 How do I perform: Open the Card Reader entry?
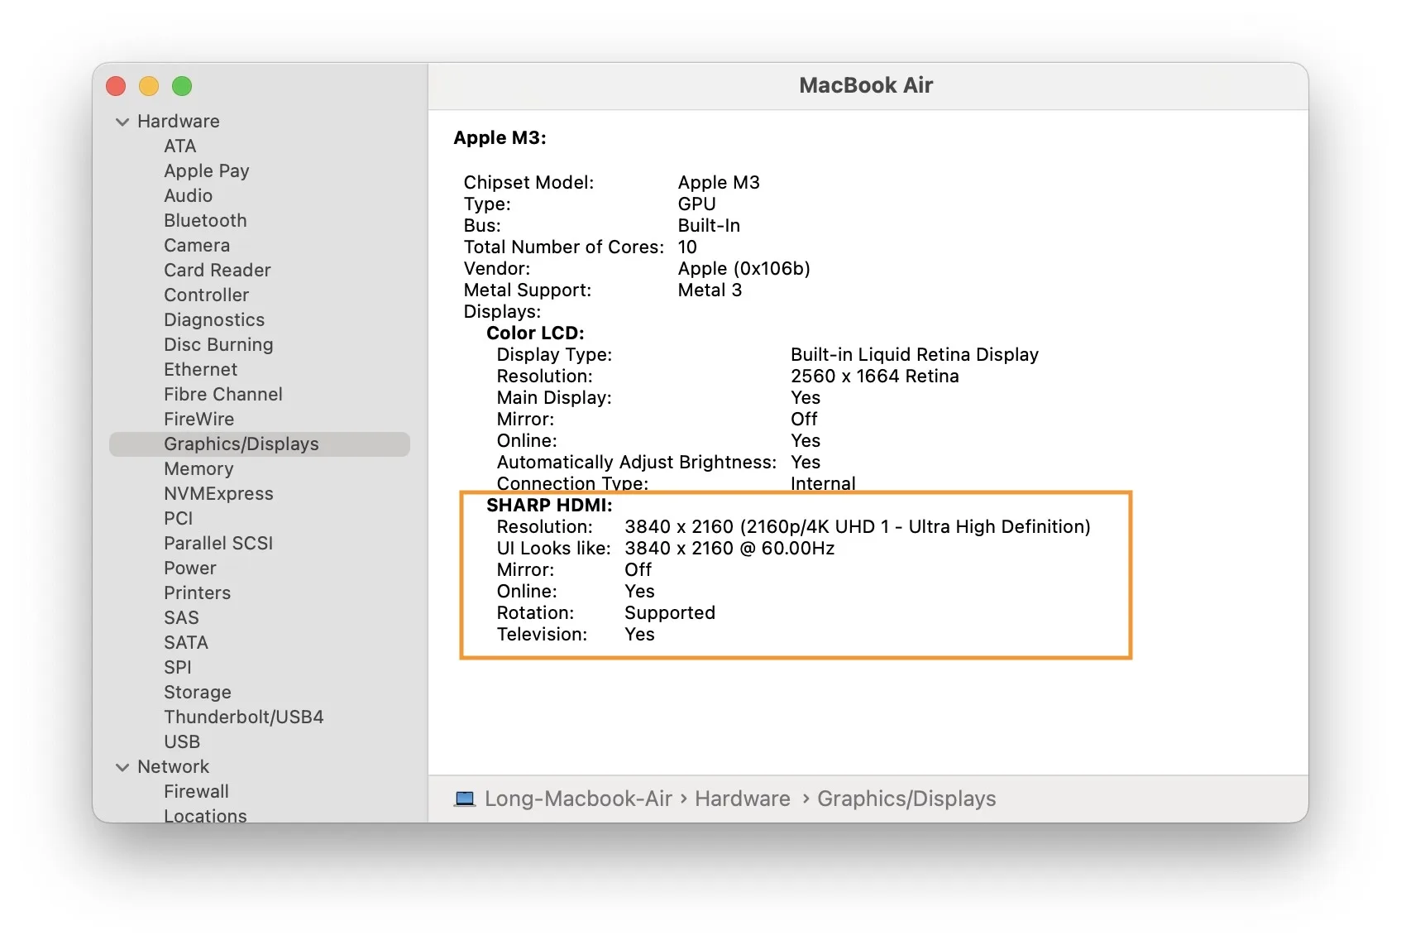[x=217, y=271]
